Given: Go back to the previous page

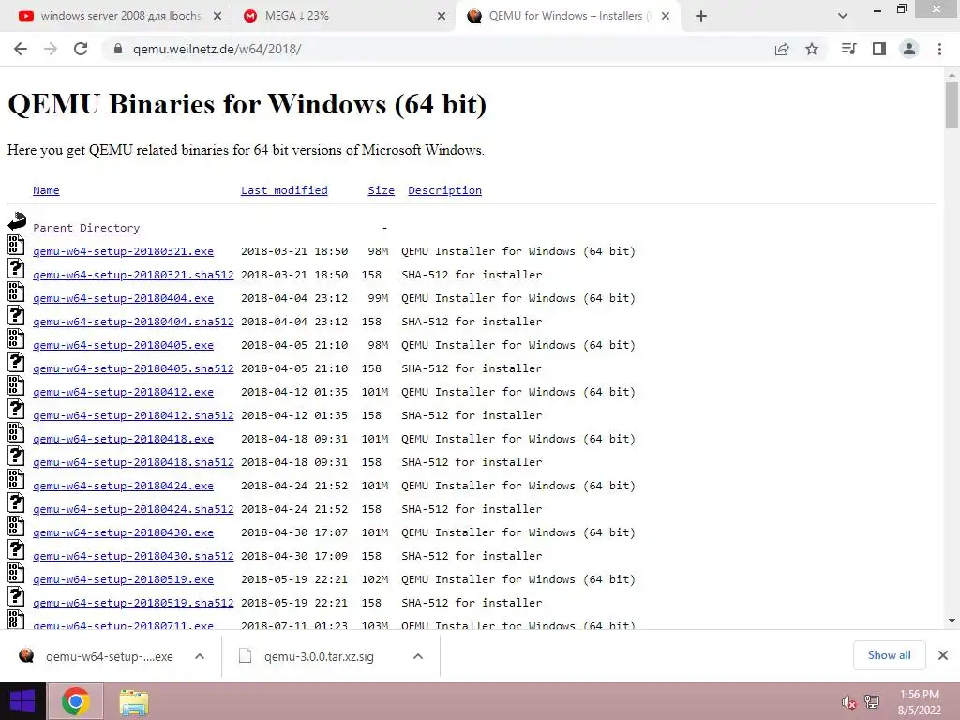Looking at the screenshot, I should point(21,49).
